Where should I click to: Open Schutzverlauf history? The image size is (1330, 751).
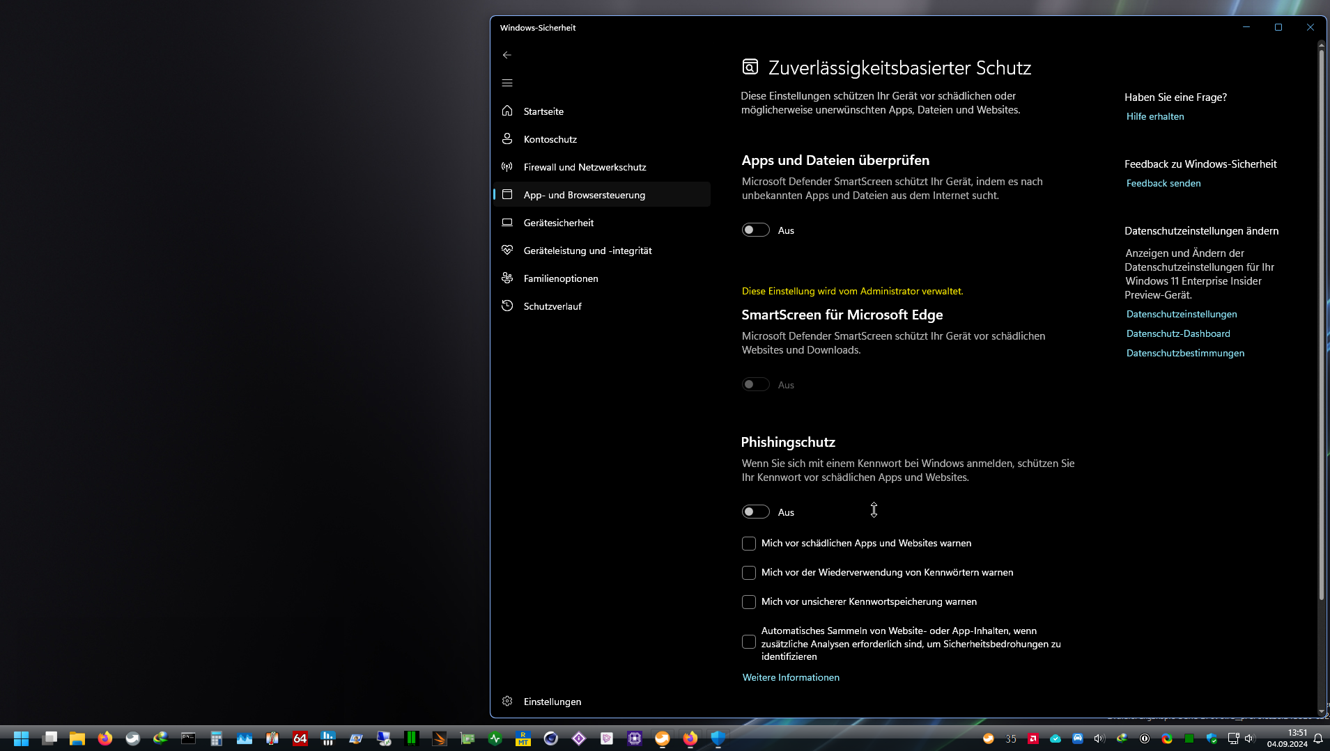pyautogui.click(x=602, y=306)
